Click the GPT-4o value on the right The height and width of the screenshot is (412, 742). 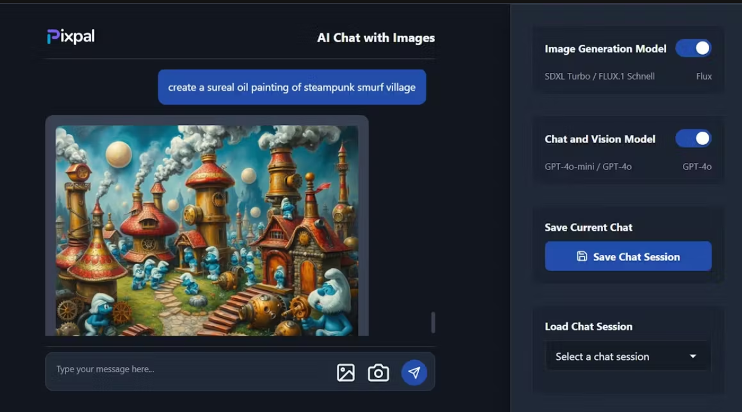click(697, 166)
